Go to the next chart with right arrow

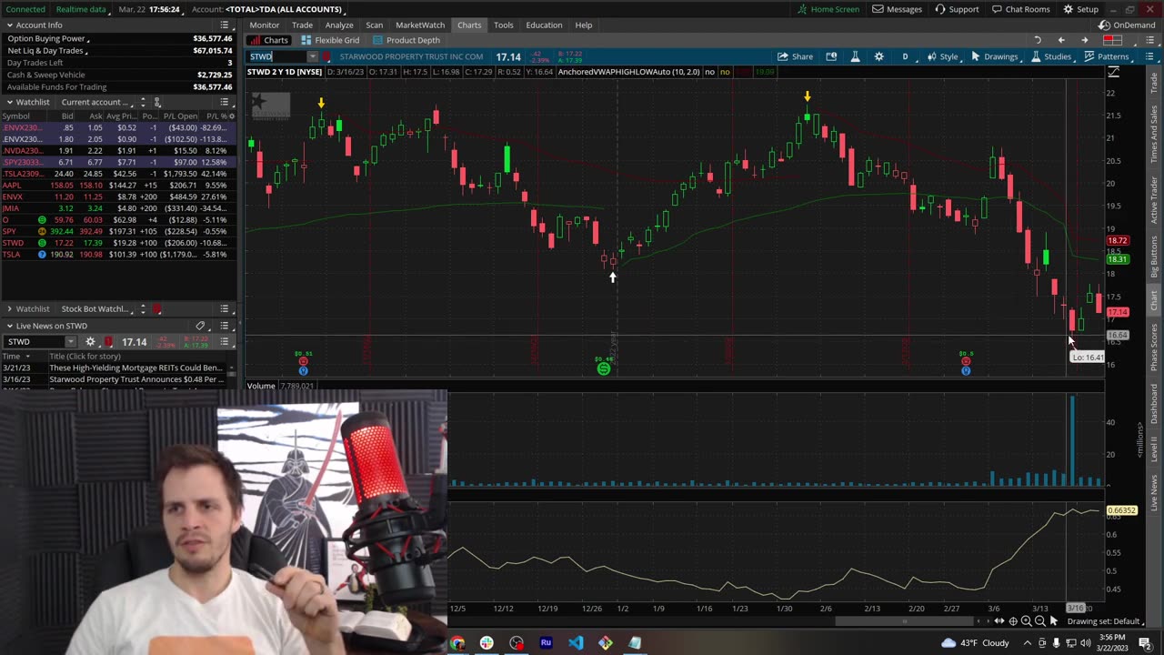click(x=1084, y=40)
